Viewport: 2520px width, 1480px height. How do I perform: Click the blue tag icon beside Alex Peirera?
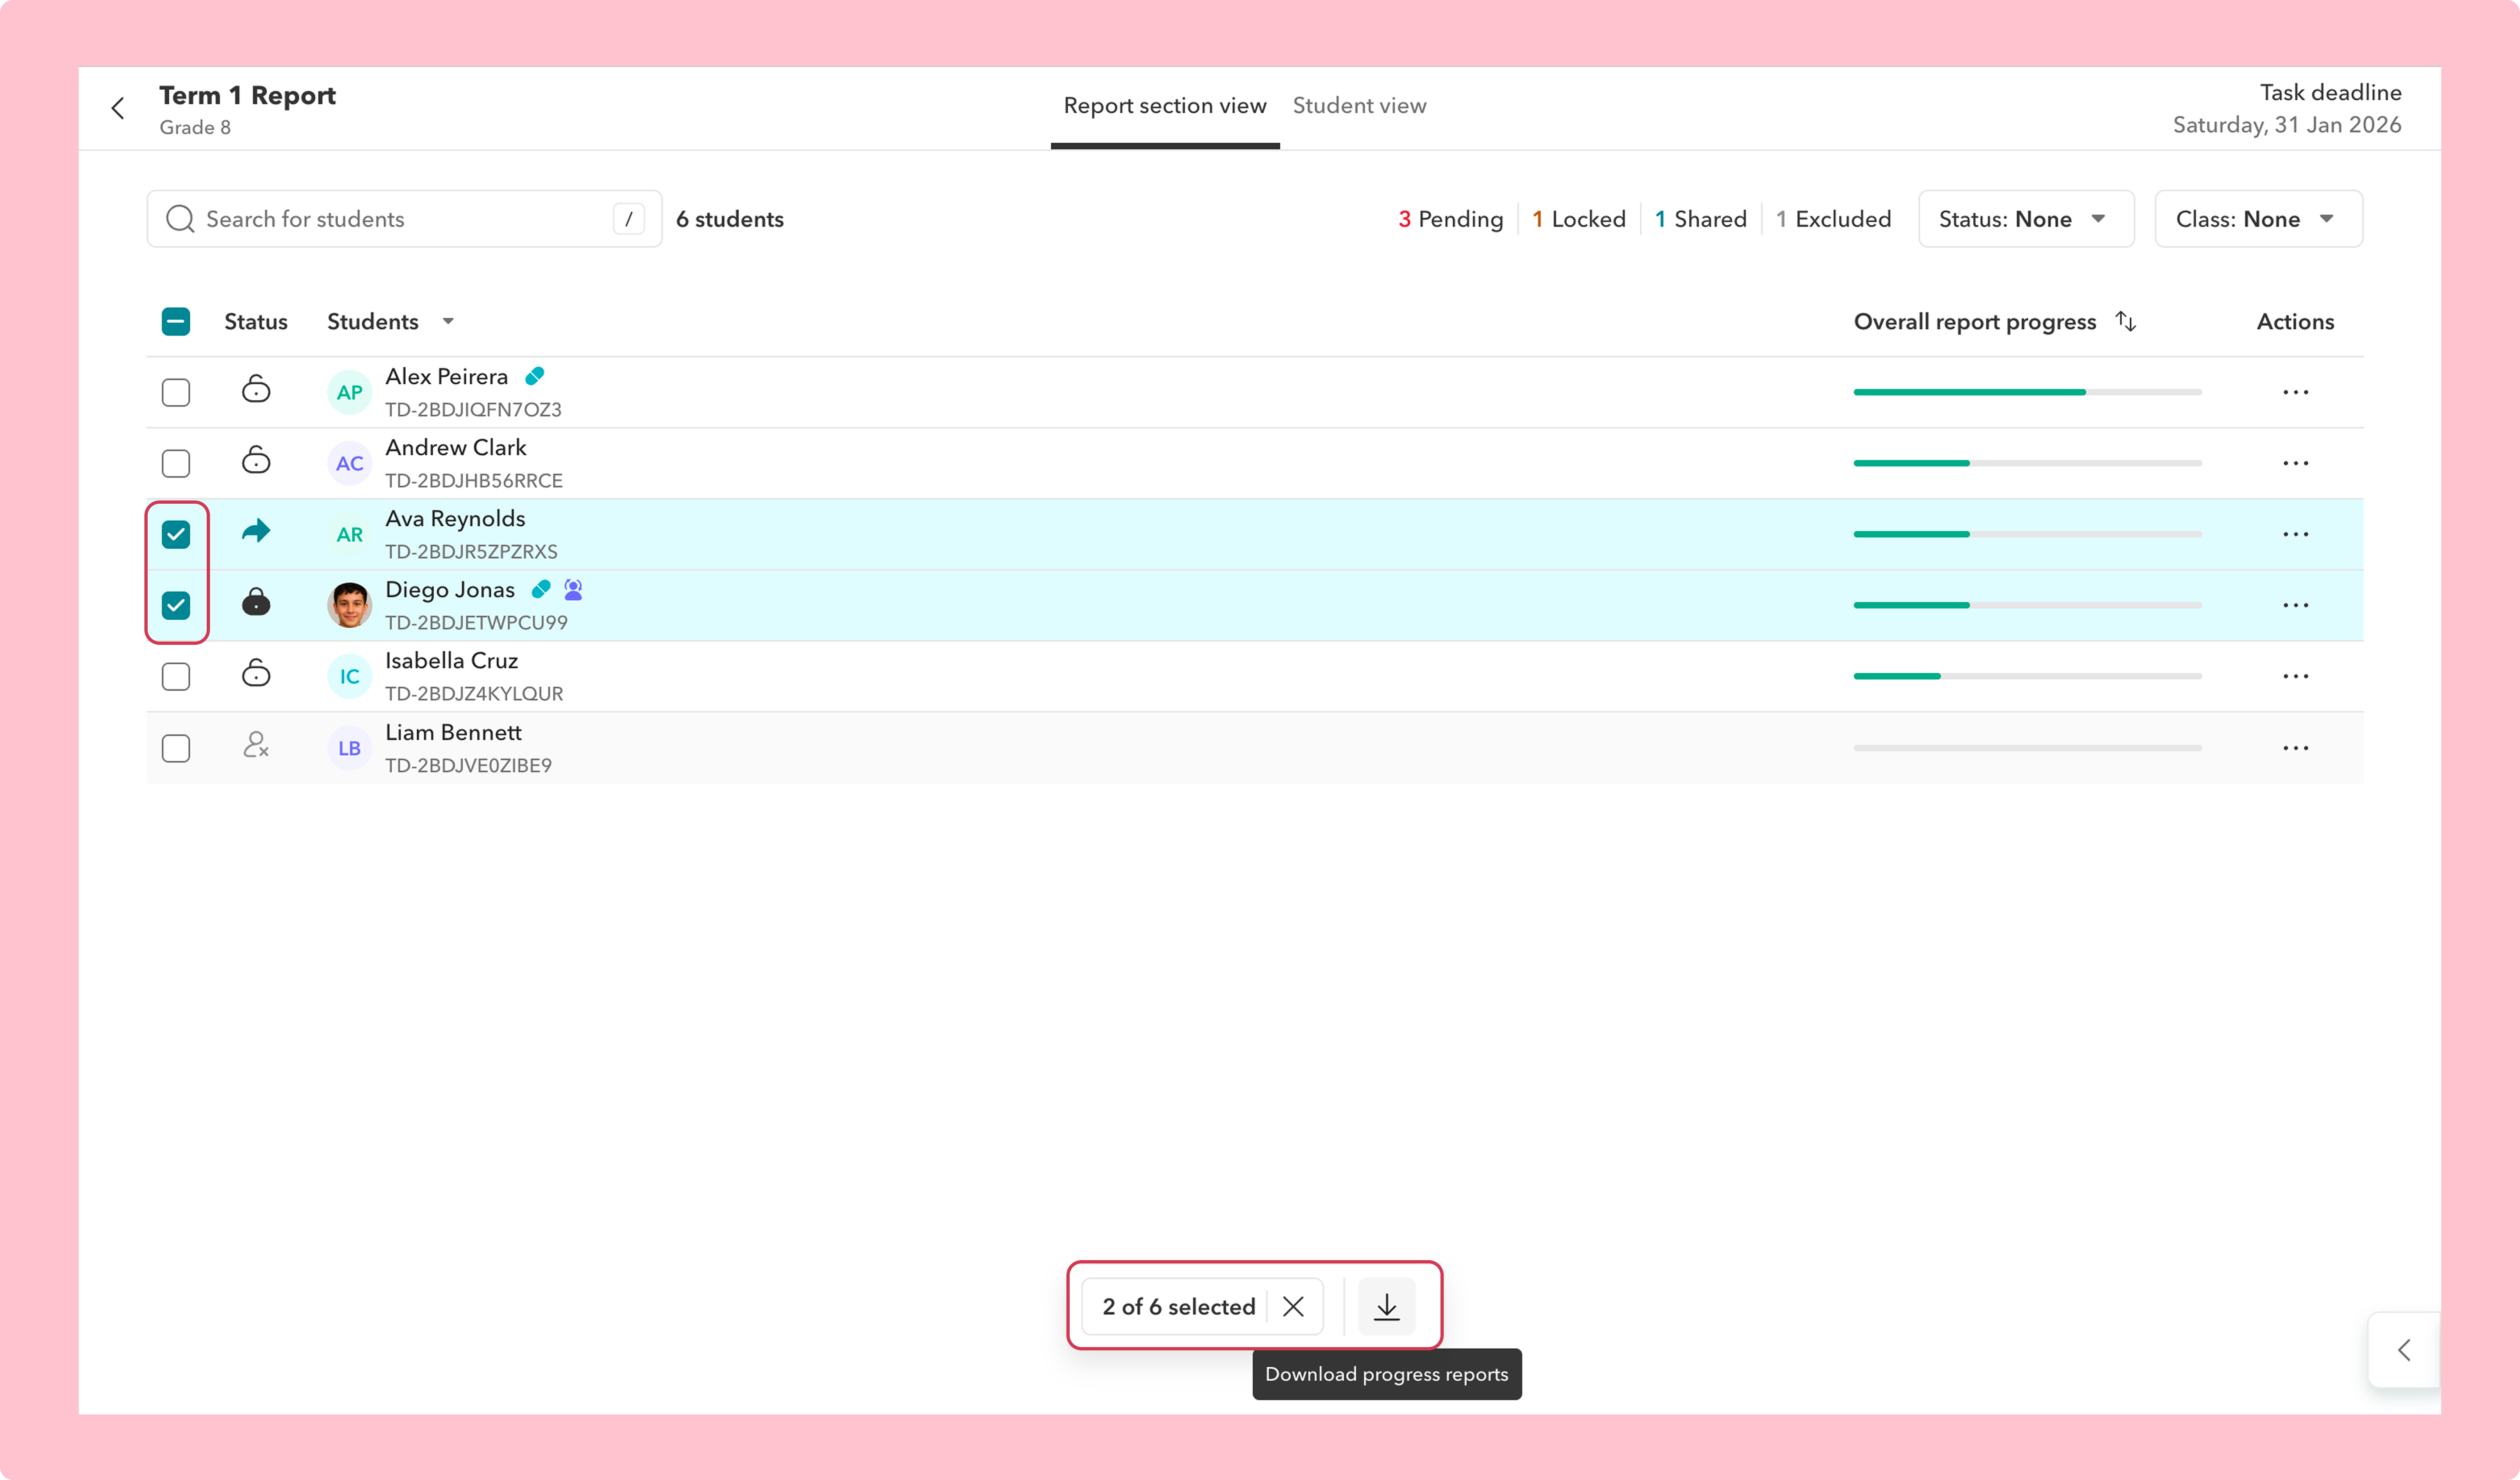click(x=535, y=376)
